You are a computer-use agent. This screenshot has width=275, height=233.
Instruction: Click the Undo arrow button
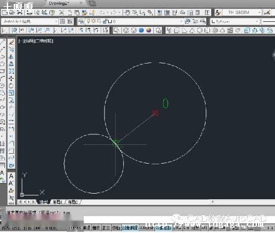click(x=102, y=12)
